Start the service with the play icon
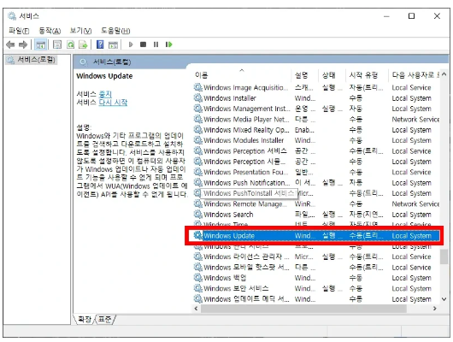This screenshot has height=342, width=453. point(131,44)
